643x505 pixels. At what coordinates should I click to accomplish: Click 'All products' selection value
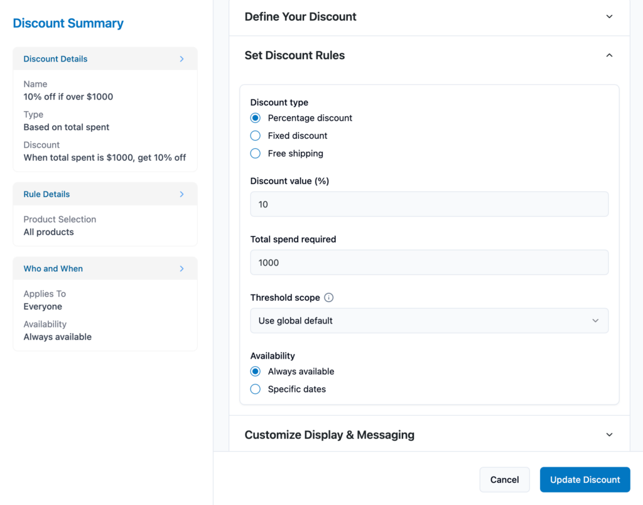[48, 232]
